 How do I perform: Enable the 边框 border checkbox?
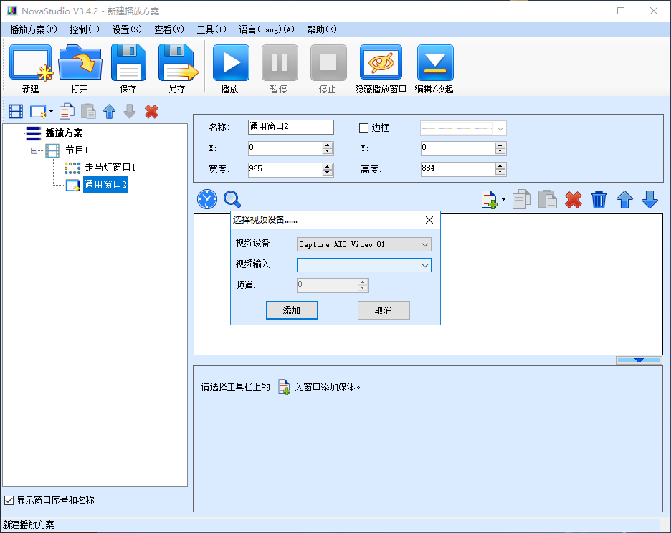[x=363, y=128]
